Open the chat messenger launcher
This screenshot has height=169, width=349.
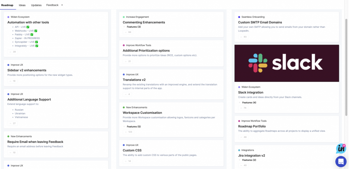coord(341,162)
